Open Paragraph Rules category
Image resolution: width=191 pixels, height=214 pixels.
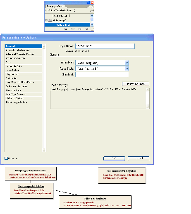14,66
